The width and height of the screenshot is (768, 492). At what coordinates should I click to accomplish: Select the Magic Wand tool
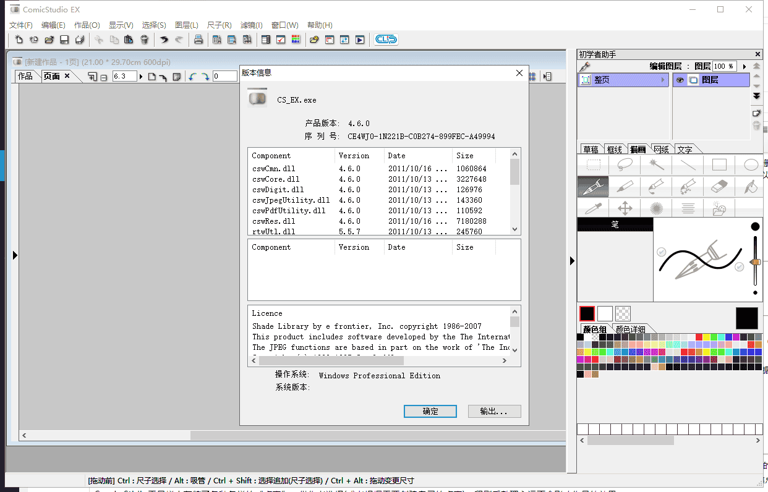pos(656,164)
